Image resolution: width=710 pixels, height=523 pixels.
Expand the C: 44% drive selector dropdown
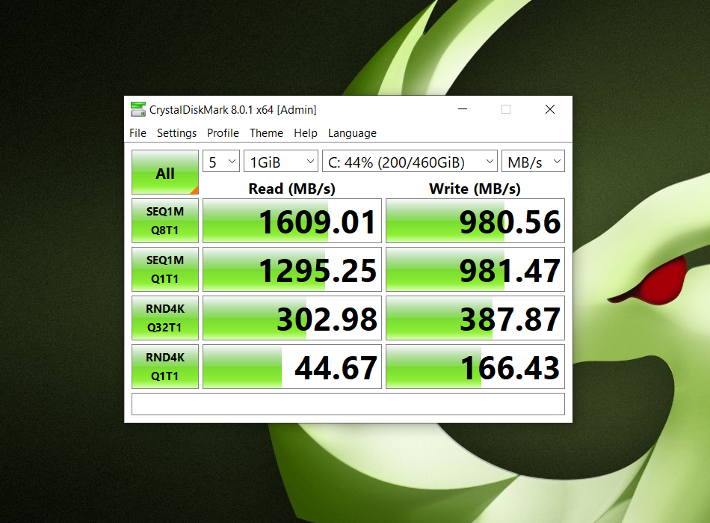(410, 162)
